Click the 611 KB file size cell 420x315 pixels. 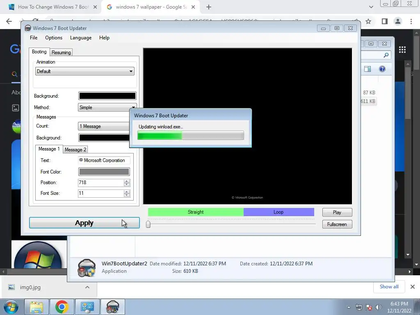coord(368,101)
